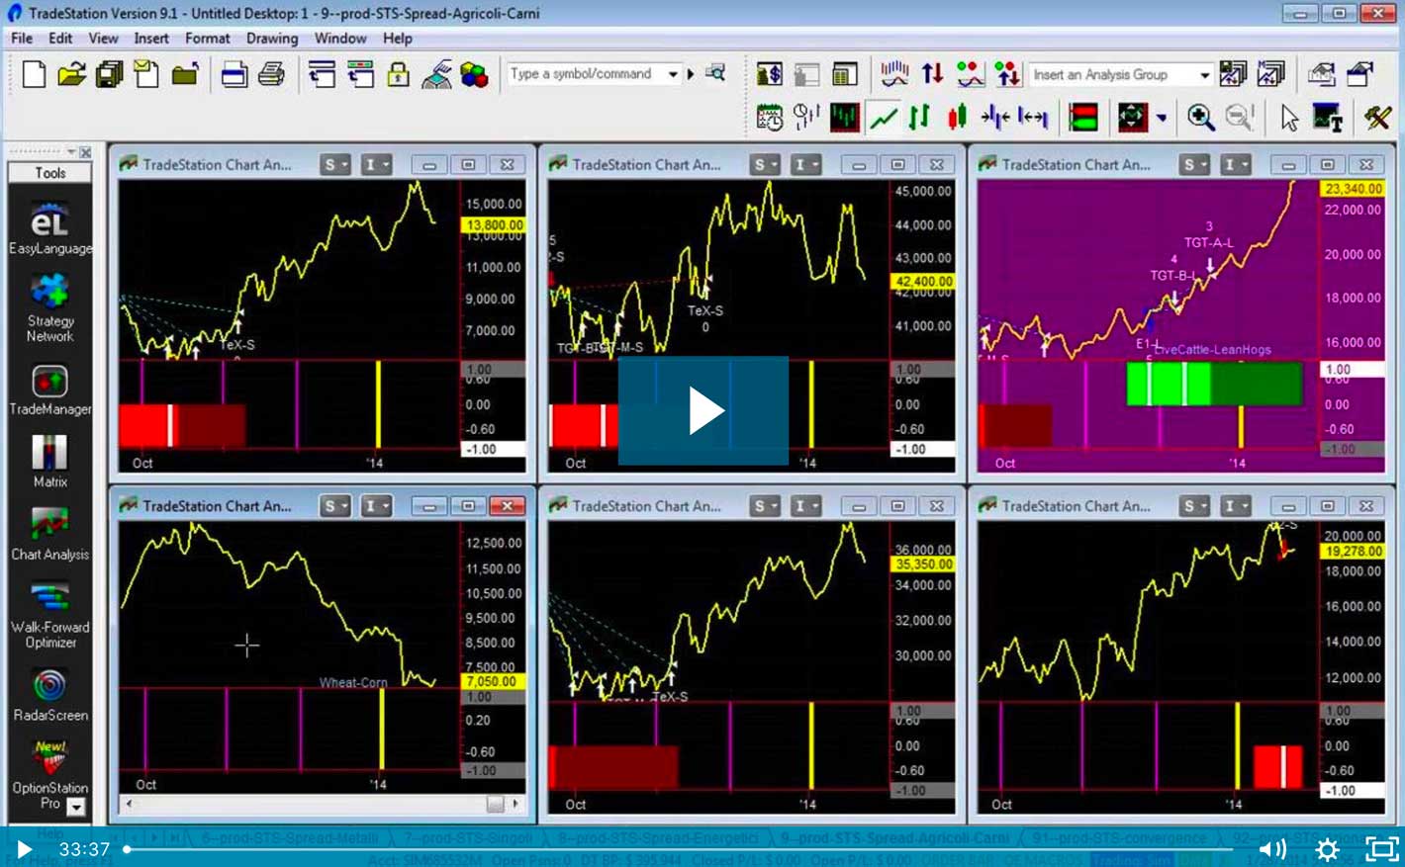Open Chart Analysis from the sidebar

[49, 534]
